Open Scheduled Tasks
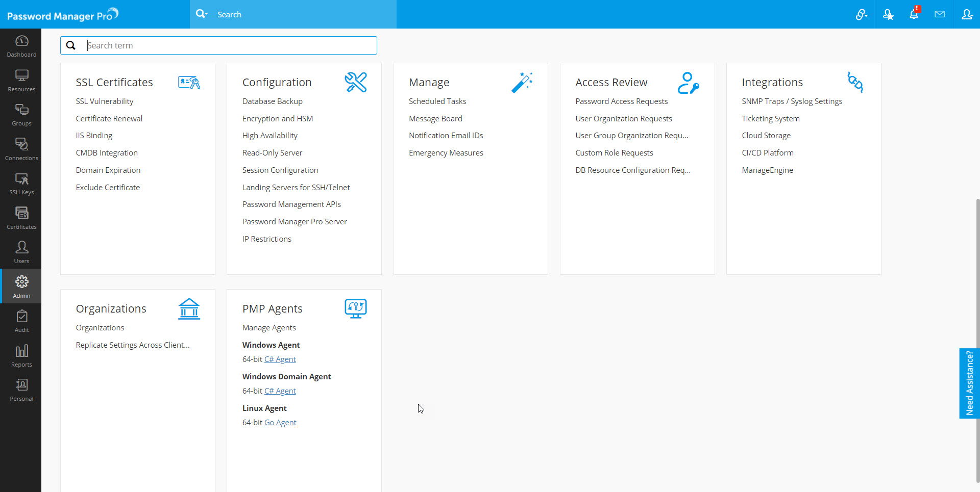980x492 pixels. tap(437, 101)
